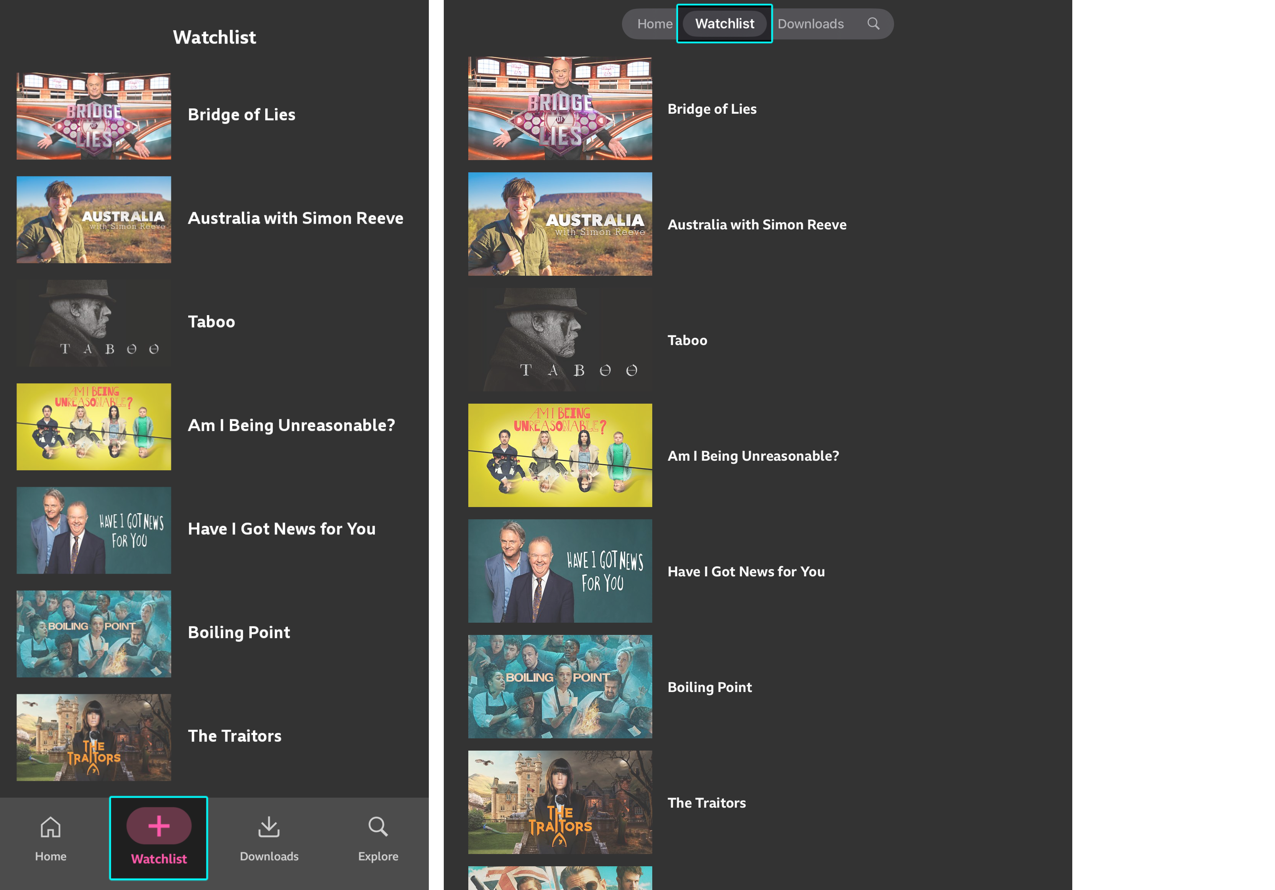
Task: Switch to the Home tab at the top
Action: coord(655,23)
